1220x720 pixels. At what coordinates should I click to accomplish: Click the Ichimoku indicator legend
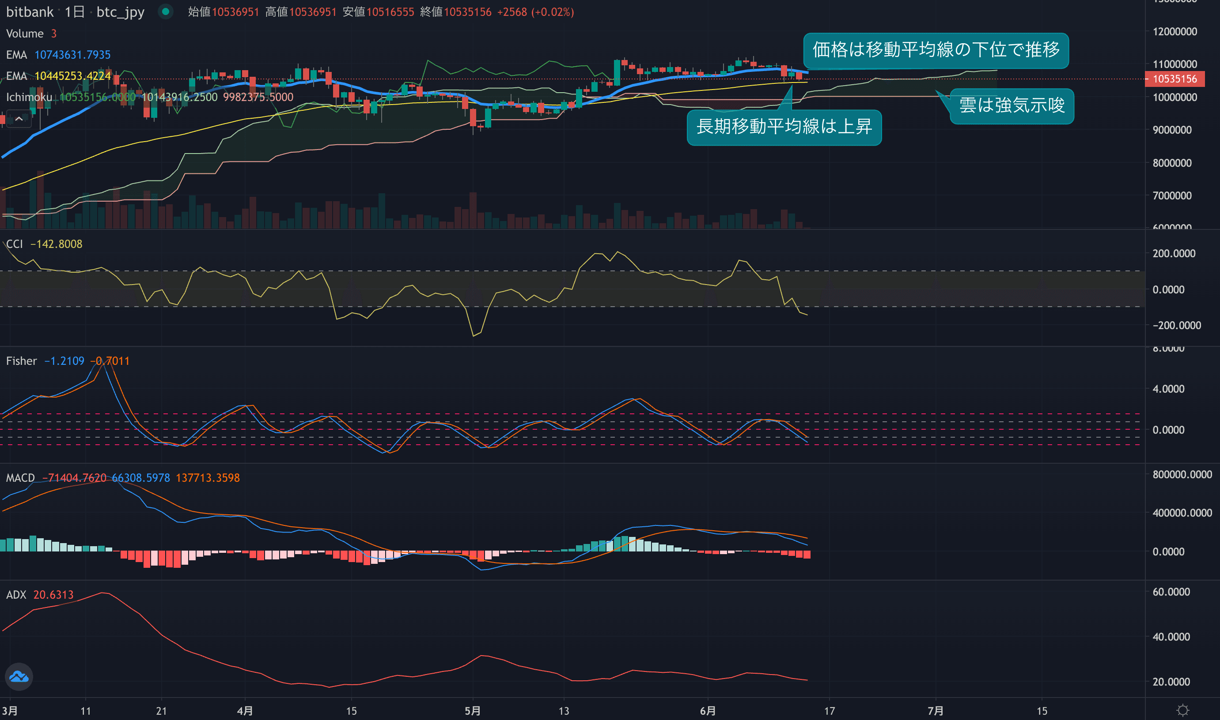pos(29,97)
